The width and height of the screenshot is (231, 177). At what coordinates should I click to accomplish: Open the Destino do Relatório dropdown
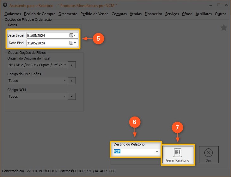[157, 151]
